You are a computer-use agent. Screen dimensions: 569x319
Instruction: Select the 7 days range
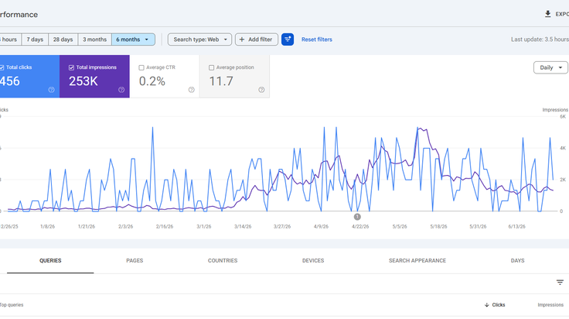point(35,39)
